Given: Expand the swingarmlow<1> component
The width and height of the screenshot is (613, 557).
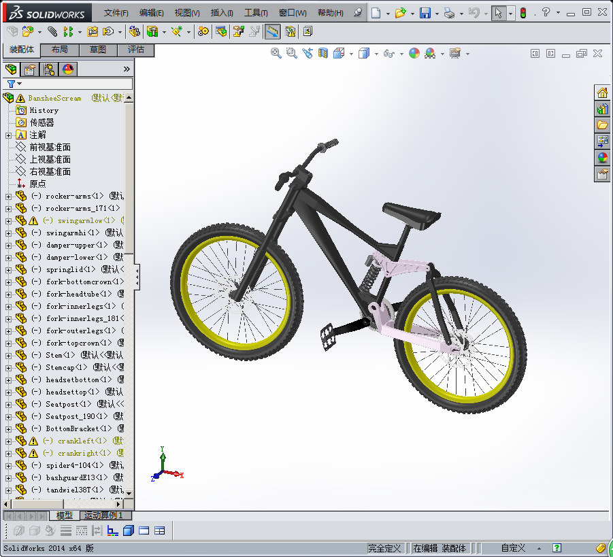Looking at the screenshot, I should [8, 221].
